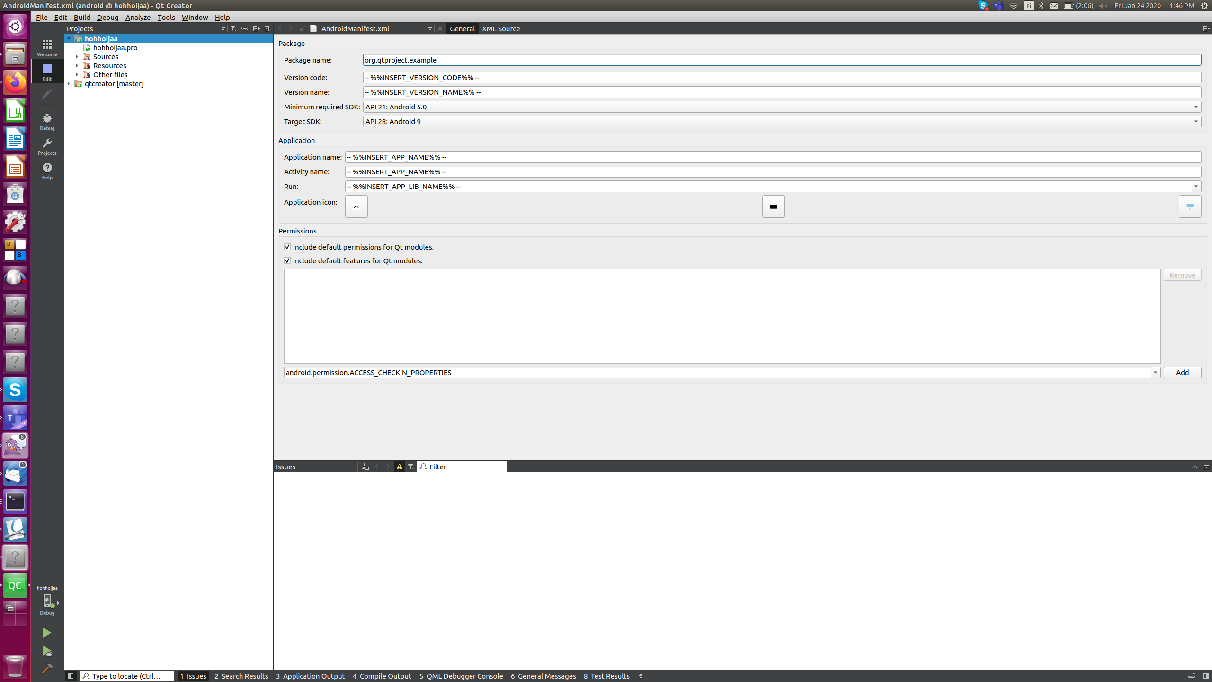Image resolution: width=1212 pixels, height=682 pixels.
Task: Start debugging with run-debug icon
Action: pos(47,651)
